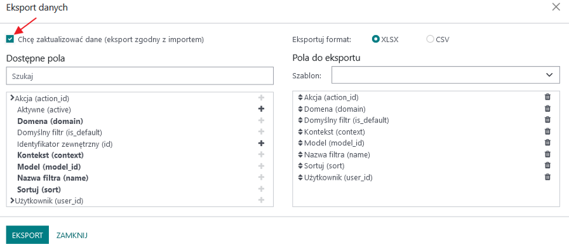Screen dimensions: 569x249
Task: Add the Aktywne (active) field with plus icon
Action: tap(261, 109)
